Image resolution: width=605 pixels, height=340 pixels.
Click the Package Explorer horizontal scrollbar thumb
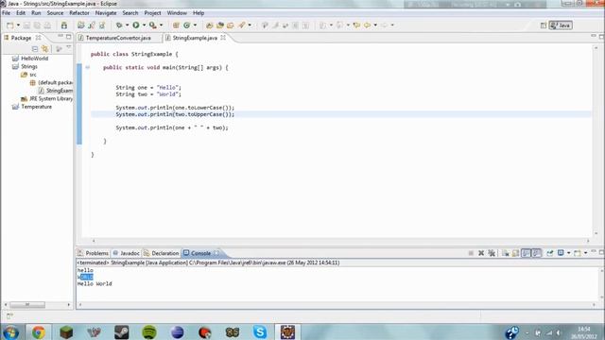click(27, 304)
